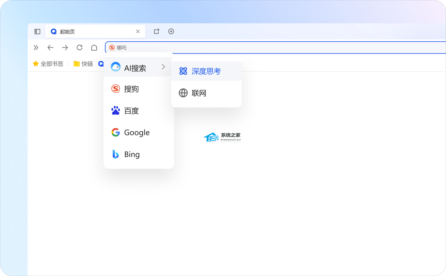Go forward to next page
Image resolution: width=446 pixels, height=276 pixels.
coord(65,48)
